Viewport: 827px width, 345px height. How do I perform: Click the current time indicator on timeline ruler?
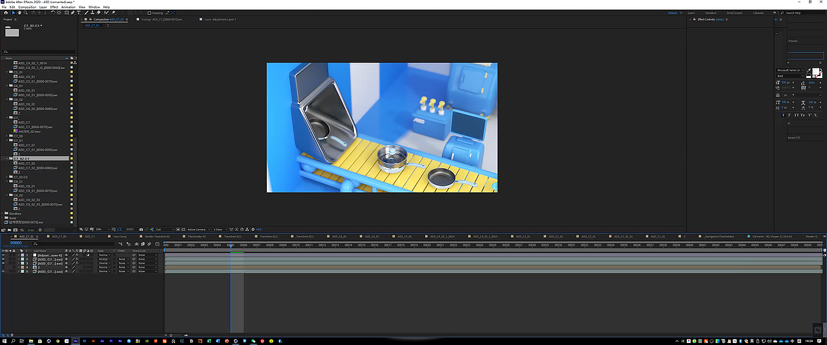[x=231, y=245]
